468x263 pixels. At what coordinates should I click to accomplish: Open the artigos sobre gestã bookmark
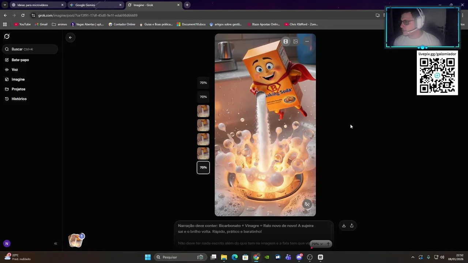click(x=226, y=24)
